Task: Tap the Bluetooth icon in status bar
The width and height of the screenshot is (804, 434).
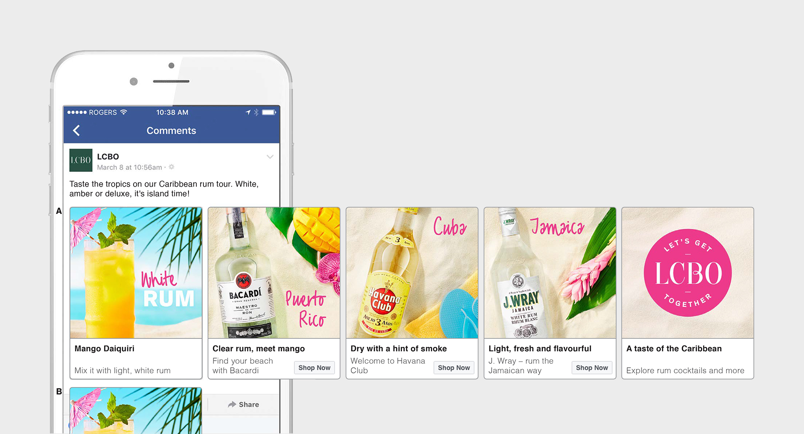Action: (256, 112)
